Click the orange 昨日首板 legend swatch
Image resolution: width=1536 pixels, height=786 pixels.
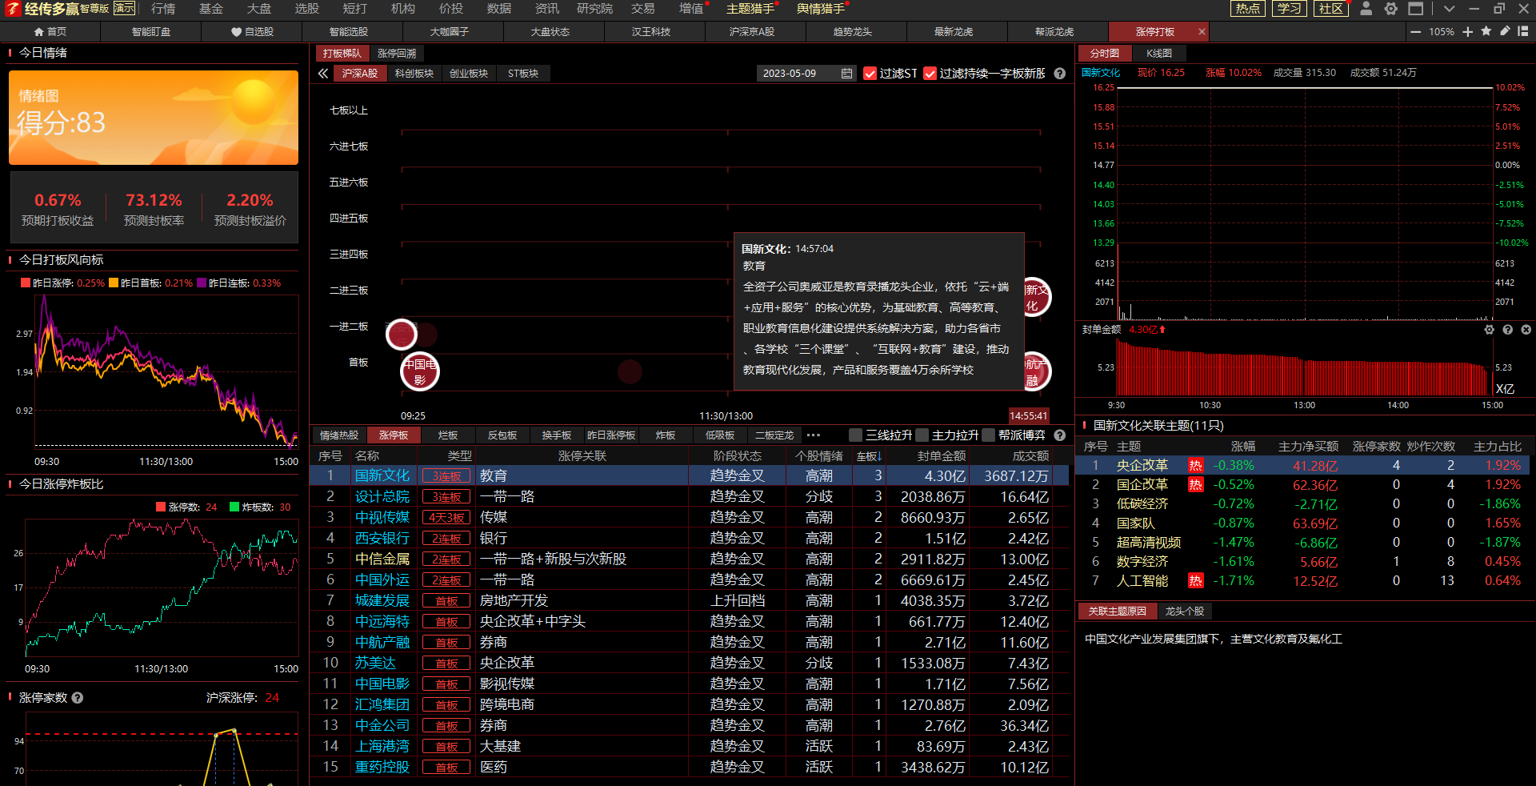tap(114, 283)
